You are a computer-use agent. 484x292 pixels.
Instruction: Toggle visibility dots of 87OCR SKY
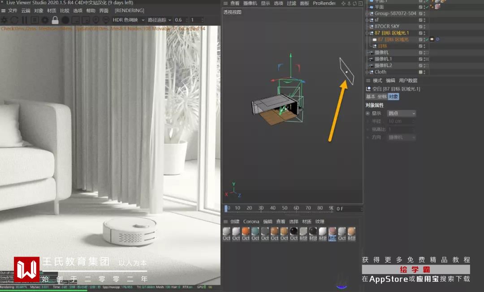coord(424,26)
